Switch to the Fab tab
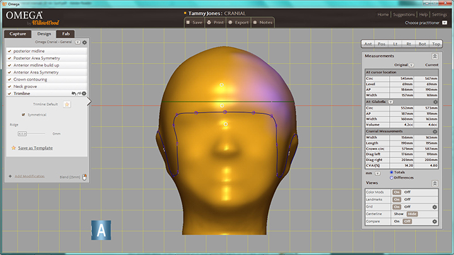Image resolution: width=454 pixels, height=255 pixels. (x=66, y=34)
